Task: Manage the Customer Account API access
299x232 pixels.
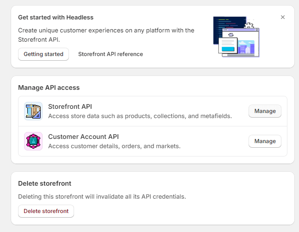Action: (265, 141)
